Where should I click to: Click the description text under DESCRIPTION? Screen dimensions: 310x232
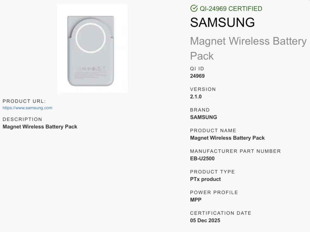(x=40, y=127)
